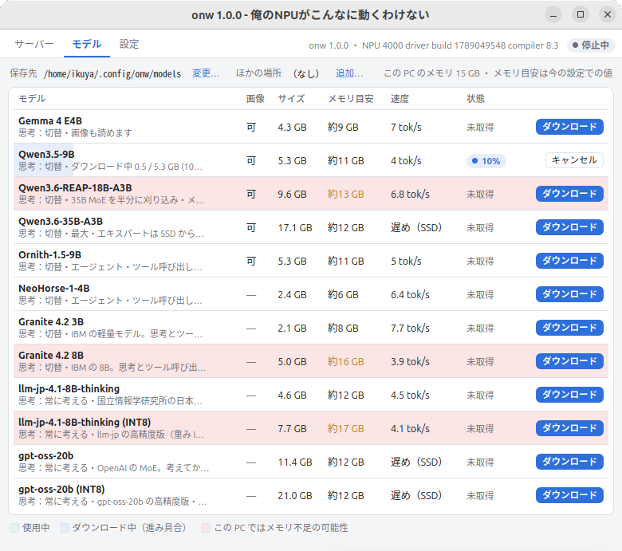Download the gpt-oss-20b non-INT8 model
The width and height of the screenshot is (622, 551).
click(569, 462)
